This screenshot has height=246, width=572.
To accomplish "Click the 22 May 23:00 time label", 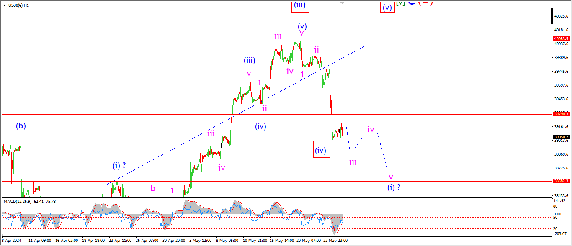I will 335,241.
